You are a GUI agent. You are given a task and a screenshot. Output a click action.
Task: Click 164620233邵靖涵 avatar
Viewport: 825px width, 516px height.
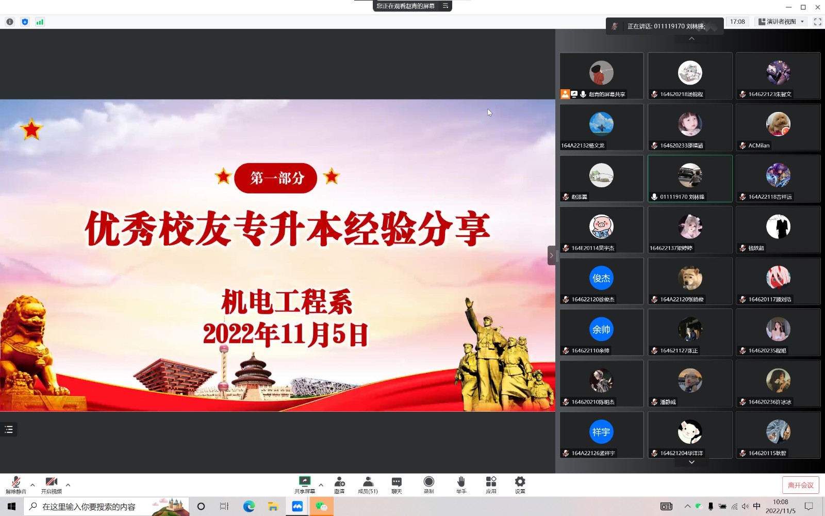(690, 124)
